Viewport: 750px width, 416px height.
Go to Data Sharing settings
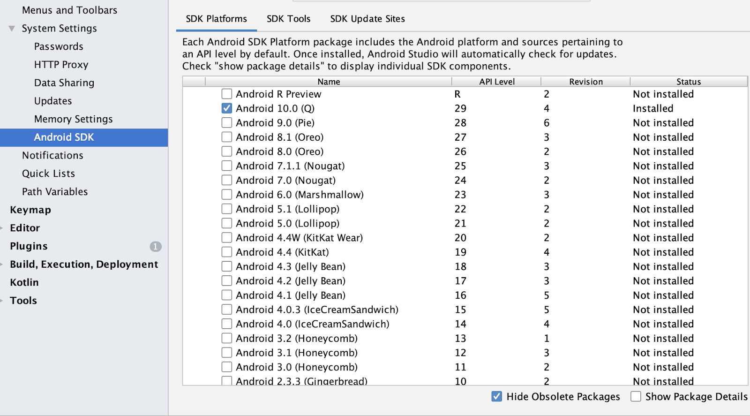coord(64,83)
